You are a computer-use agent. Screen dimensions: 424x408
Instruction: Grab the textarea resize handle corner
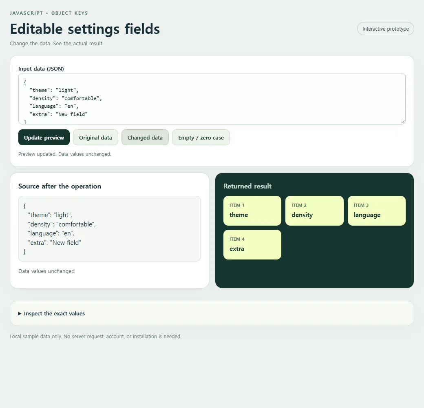[403, 122]
